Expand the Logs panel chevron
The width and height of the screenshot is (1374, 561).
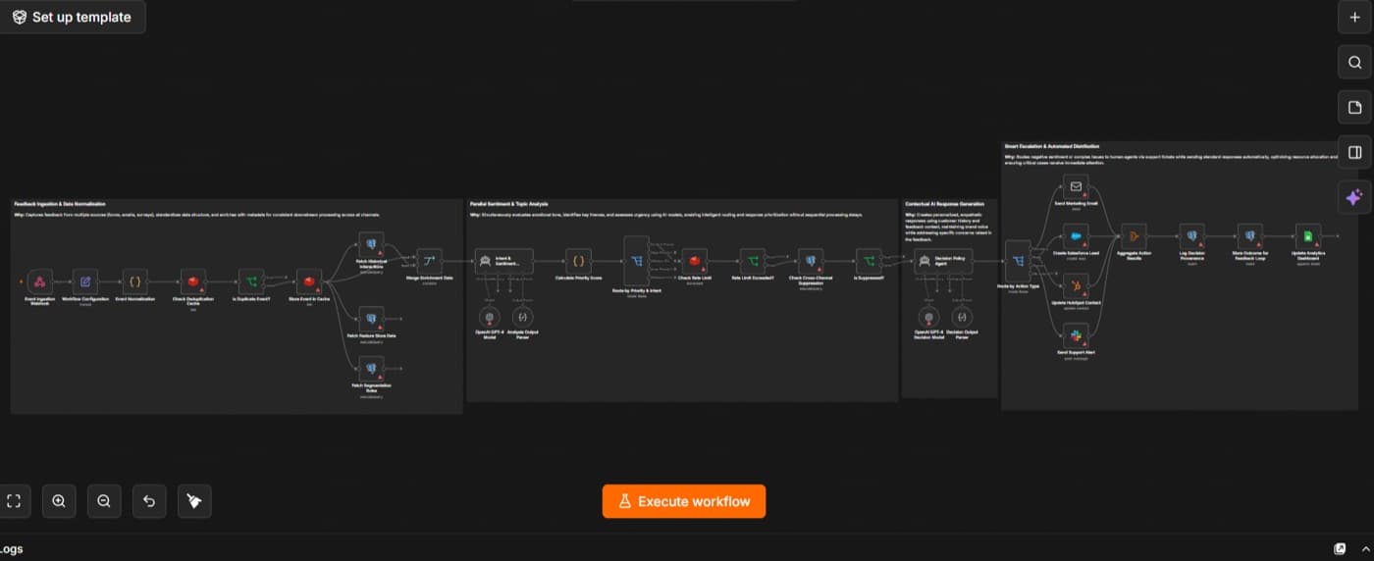pos(1365,549)
